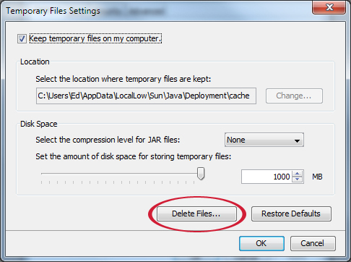Click the Delete Files... button

click(196, 214)
